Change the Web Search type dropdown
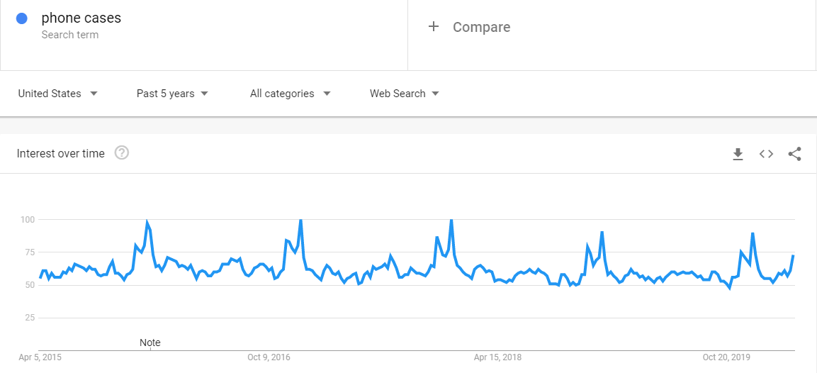The height and width of the screenshot is (373, 817). click(404, 94)
